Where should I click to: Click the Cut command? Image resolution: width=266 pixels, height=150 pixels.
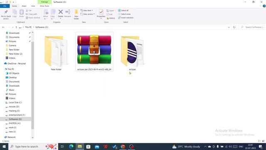[29, 10]
